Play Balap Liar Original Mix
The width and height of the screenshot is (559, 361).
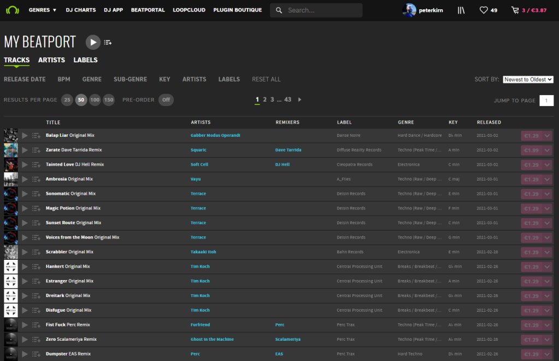point(25,135)
